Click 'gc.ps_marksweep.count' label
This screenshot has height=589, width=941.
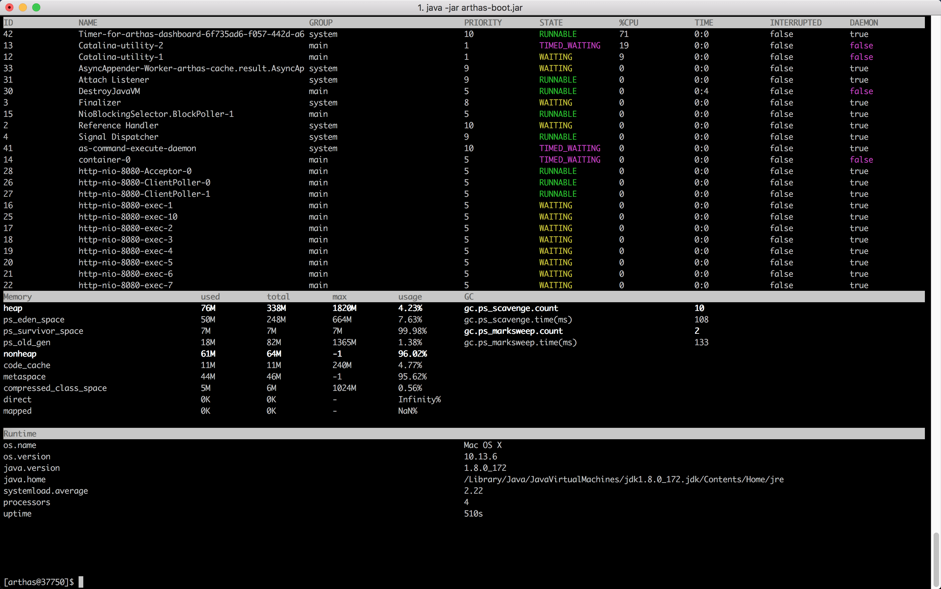513,331
